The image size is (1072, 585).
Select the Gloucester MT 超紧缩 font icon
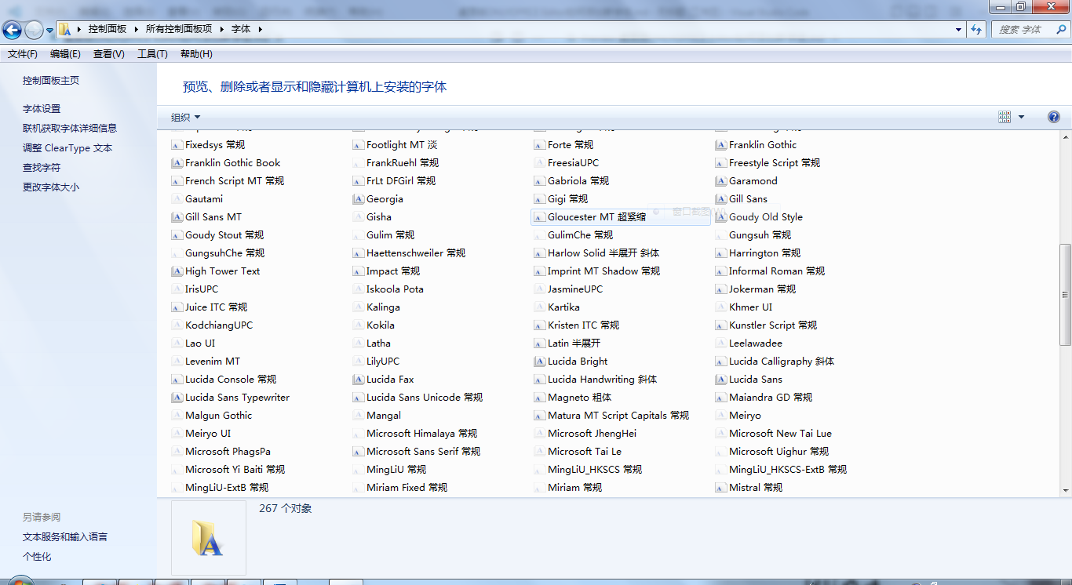tap(539, 216)
